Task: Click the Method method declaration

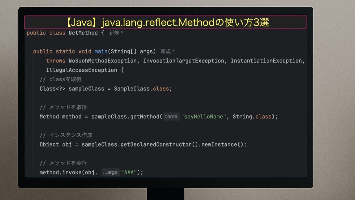Action: click(60, 117)
